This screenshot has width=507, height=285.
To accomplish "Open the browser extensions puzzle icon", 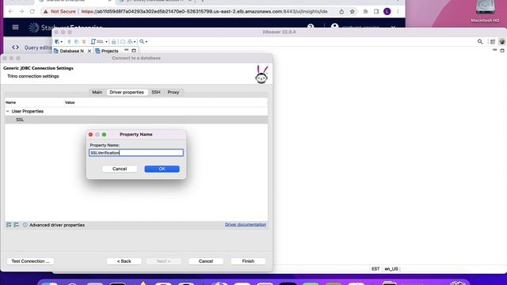I will 366,11.
